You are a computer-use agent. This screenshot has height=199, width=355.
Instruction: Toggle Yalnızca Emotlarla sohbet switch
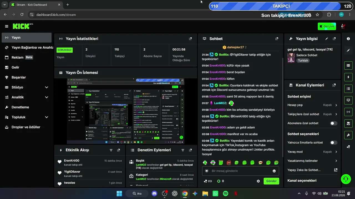click(x=334, y=143)
